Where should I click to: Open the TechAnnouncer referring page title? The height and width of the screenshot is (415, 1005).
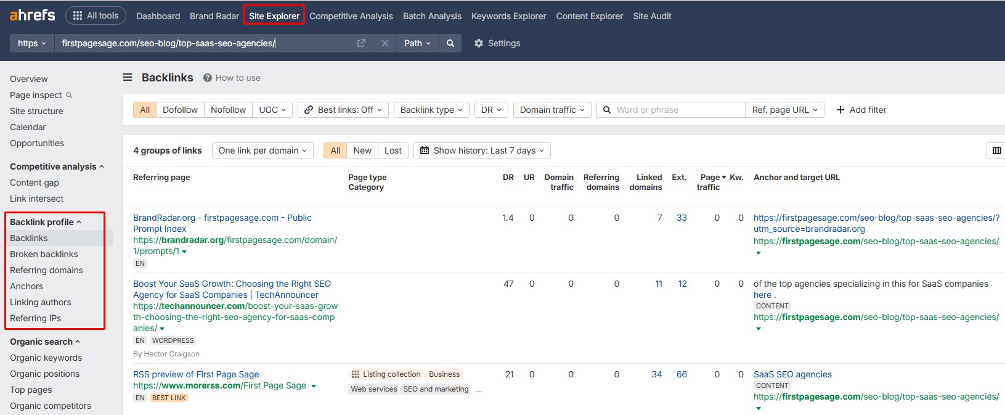pos(232,289)
